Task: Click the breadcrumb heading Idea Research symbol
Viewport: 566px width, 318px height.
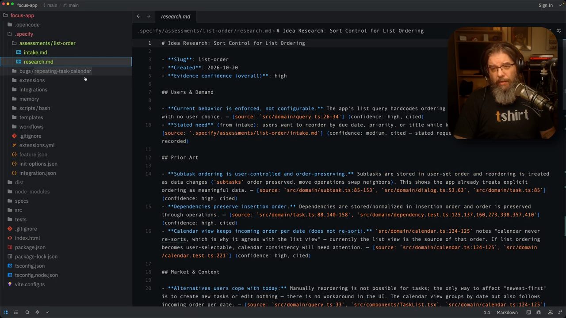Action: tap(350, 31)
